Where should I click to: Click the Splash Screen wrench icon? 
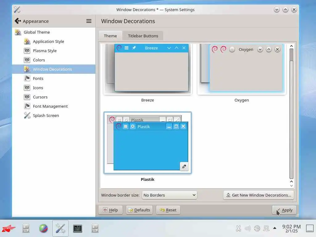27,115
